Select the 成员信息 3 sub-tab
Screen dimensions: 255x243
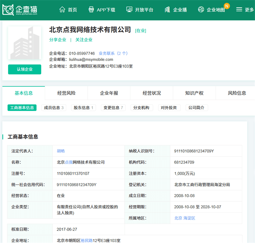coord(54,108)
